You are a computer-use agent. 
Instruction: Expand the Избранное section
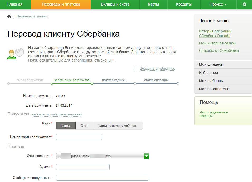[223, 73]
